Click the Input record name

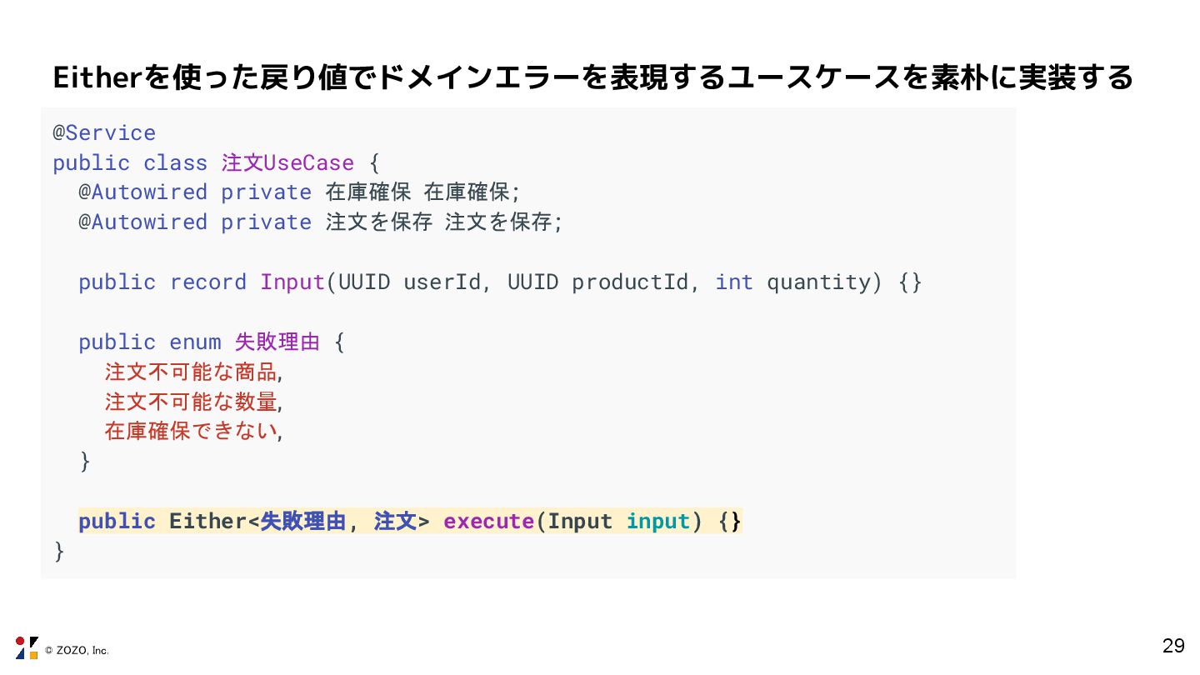(292, 282)
